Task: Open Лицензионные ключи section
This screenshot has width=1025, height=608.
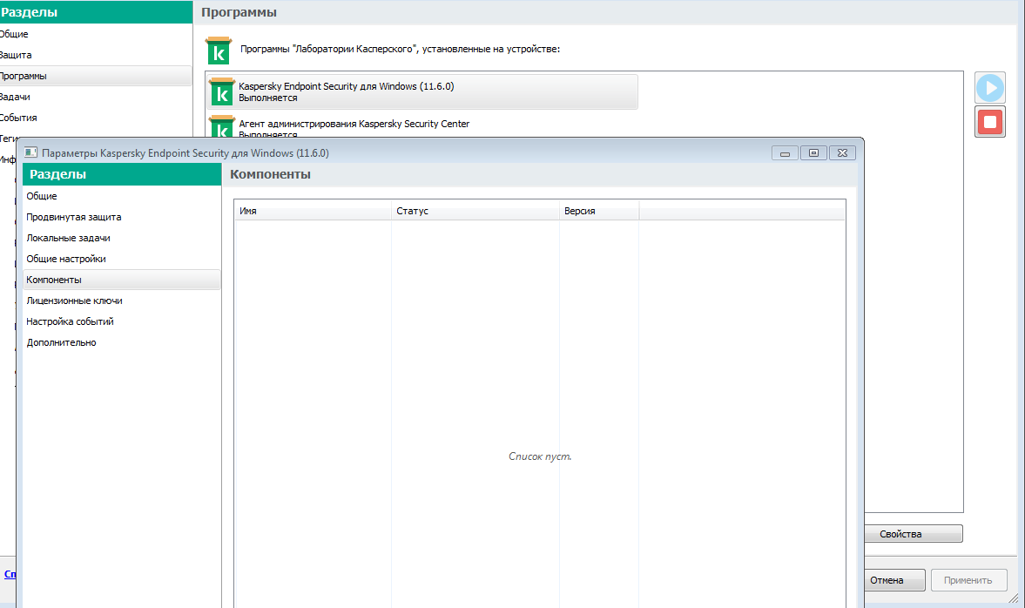Action: point(122,301)
